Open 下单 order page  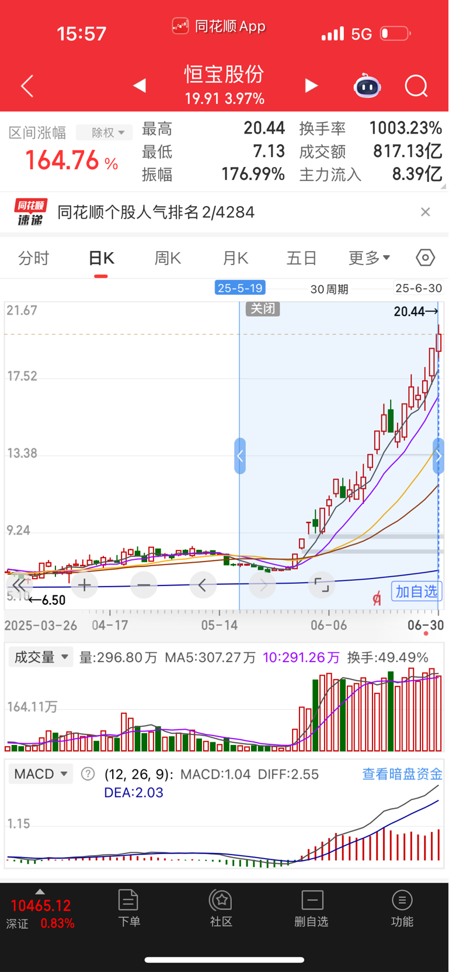[x=128, y=908]
